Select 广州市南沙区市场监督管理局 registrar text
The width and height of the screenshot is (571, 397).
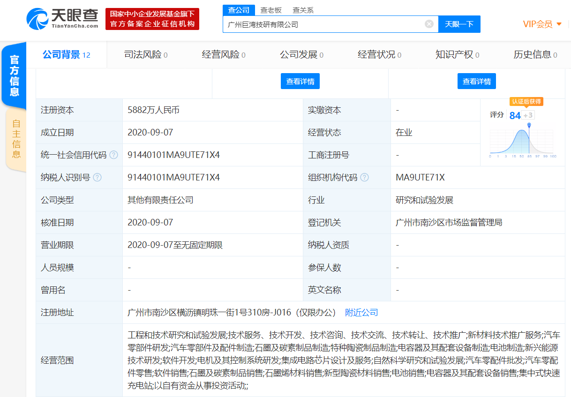(x=449, y=223)
